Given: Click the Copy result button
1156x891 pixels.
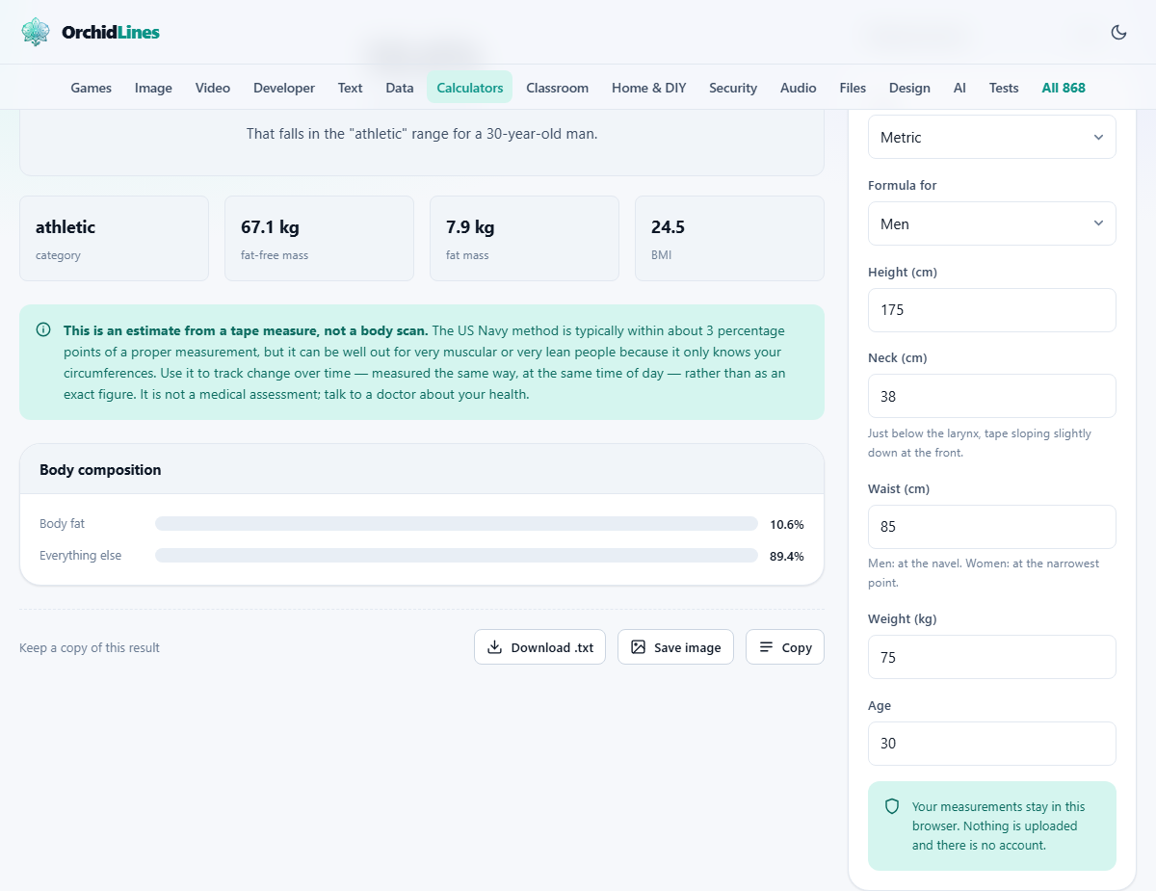Looking at the screenshot, I should [x=785, y=647].
